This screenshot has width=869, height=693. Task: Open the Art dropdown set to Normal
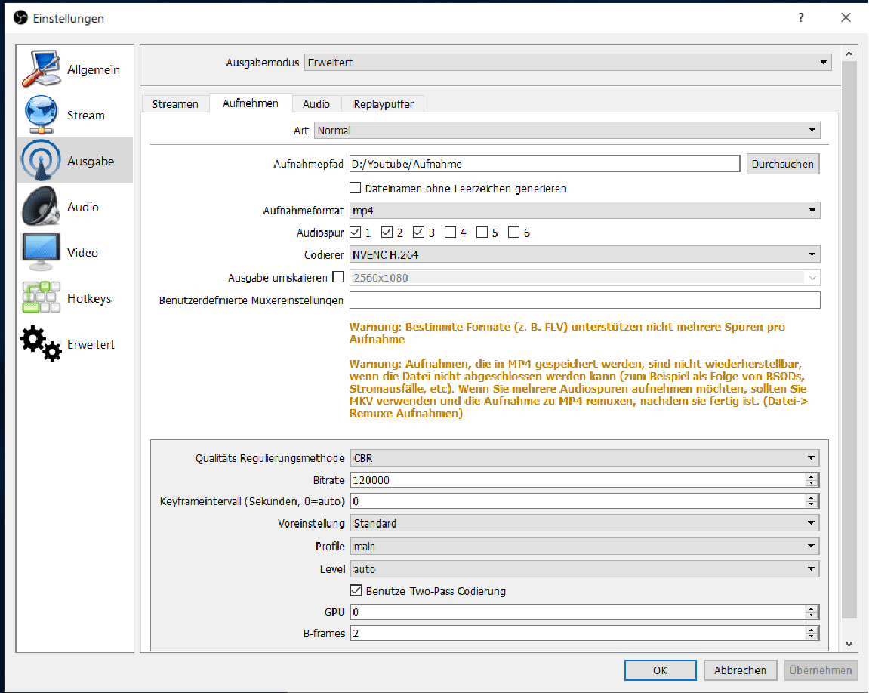tap(567, 131)
